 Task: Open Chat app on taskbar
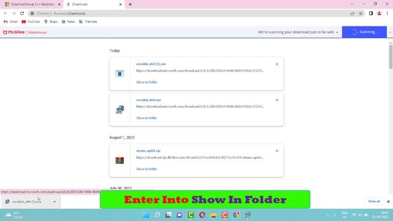(x=179, y=215)
